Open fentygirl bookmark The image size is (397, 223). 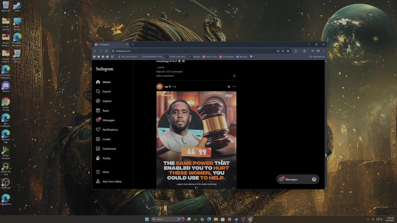[195, 57]
